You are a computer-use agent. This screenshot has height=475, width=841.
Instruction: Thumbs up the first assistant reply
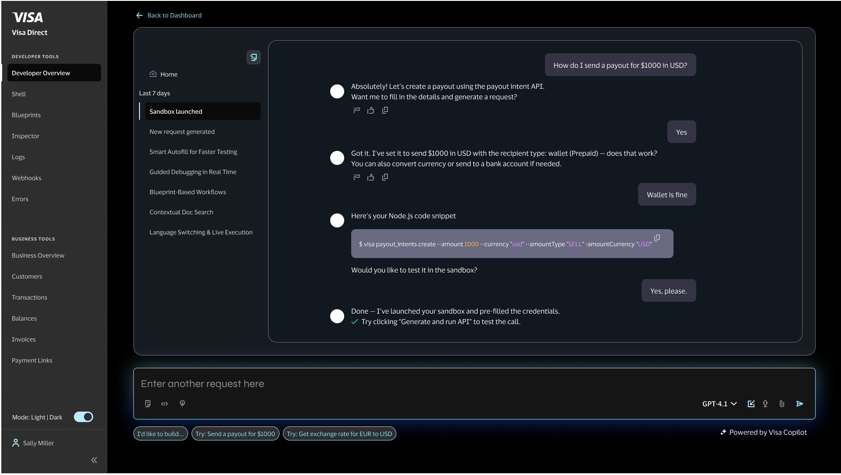coord(371,110)
